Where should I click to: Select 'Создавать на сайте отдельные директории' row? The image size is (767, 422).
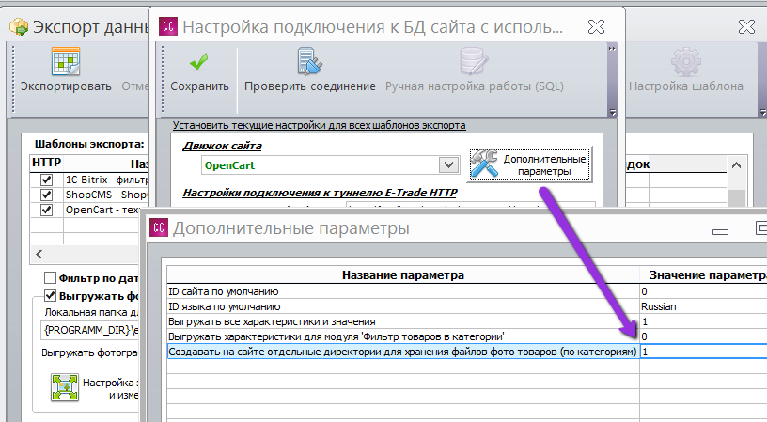pyautogui.click(x=403, y=352)
